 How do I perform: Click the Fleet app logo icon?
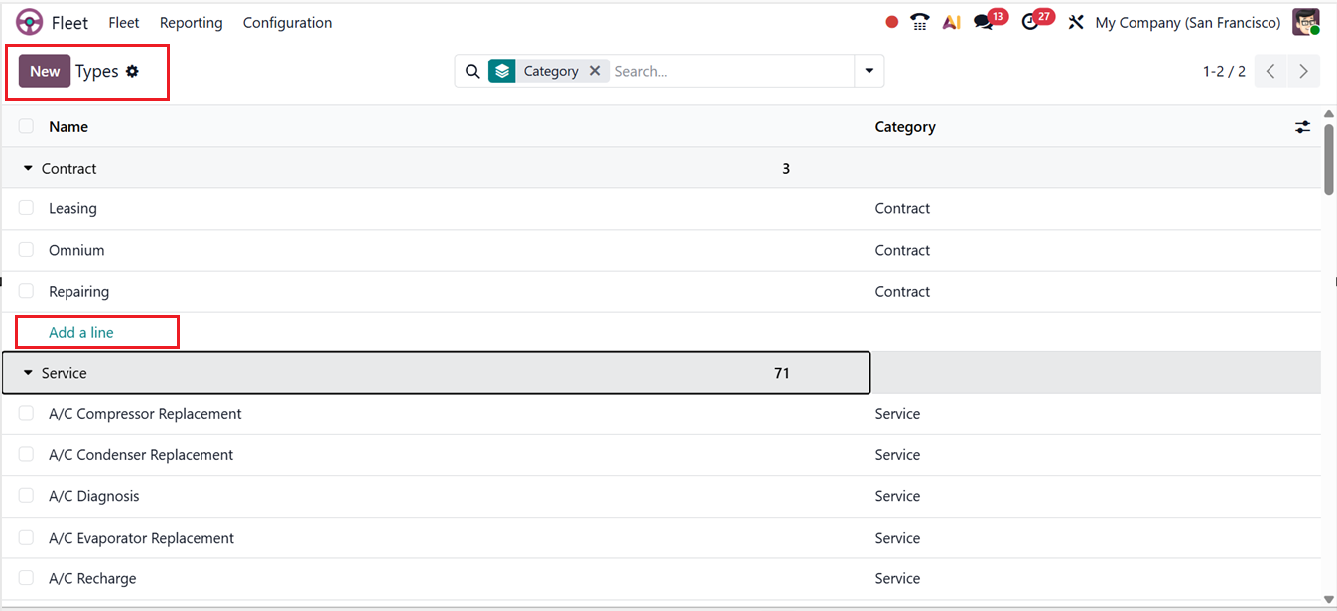(x=30, y=22)
